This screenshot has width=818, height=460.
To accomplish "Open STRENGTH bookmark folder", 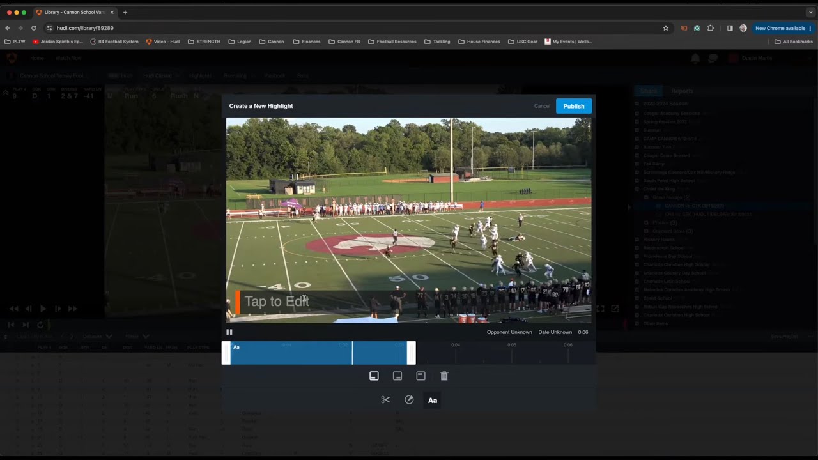I will (x=204, y=42).
